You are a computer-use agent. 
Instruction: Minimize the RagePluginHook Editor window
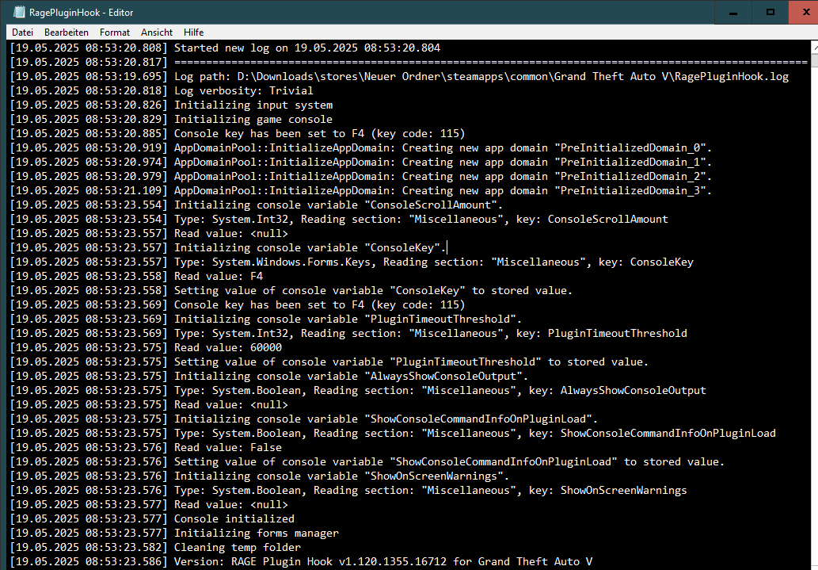733,12
